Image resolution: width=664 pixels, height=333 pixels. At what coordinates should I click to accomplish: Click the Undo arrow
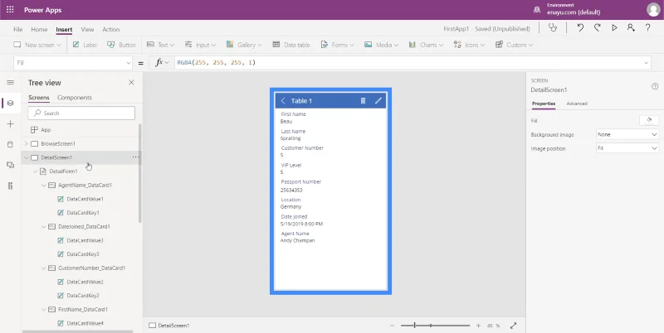[x=580, y=28]
